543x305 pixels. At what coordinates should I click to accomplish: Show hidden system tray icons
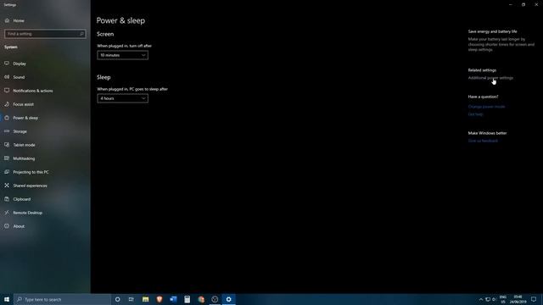(x=481, y=299)
